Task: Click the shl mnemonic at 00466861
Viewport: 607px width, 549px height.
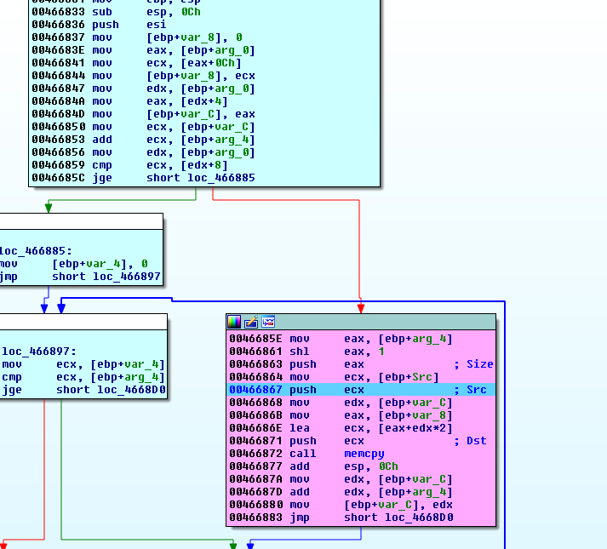Action: (300, 352)
